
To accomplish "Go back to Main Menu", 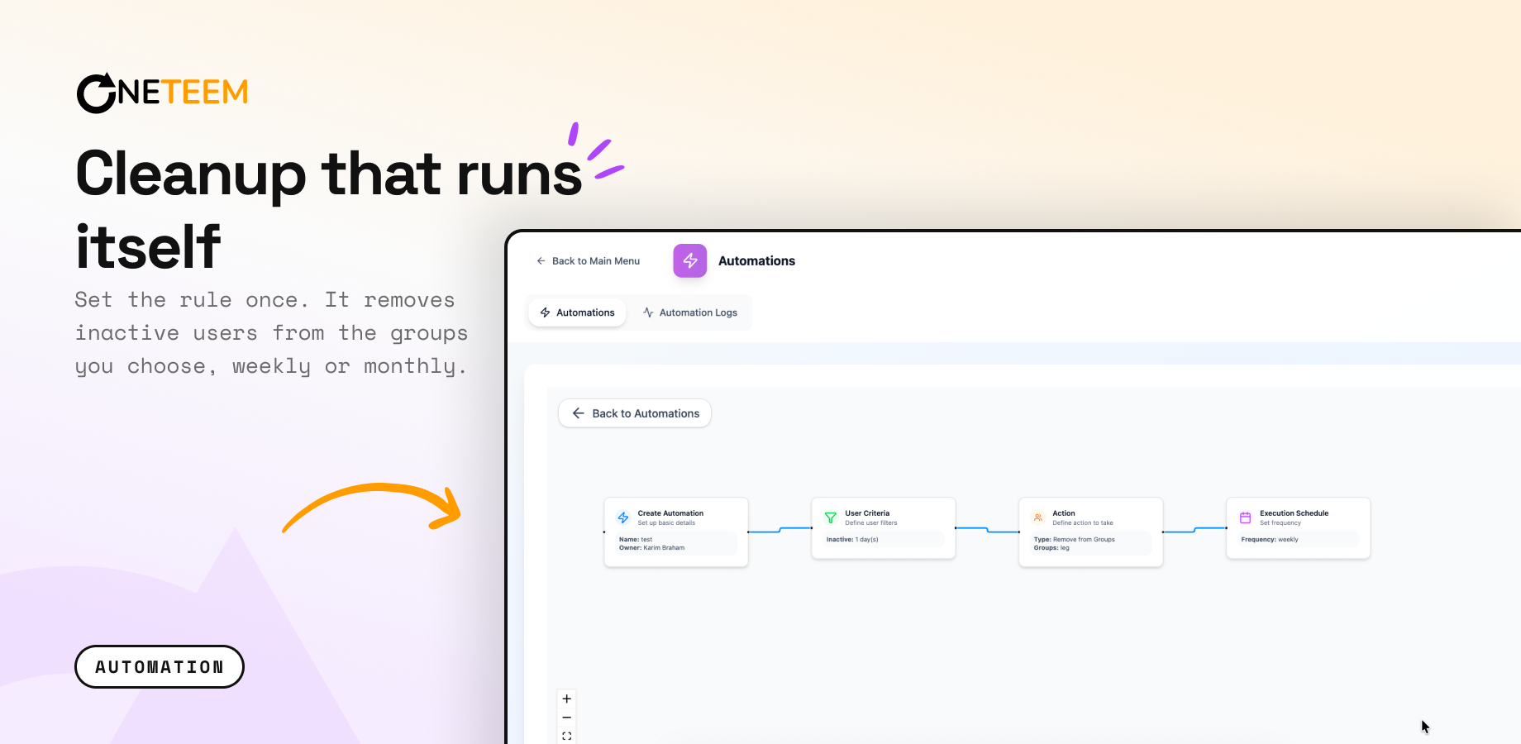I will point(588,261).
